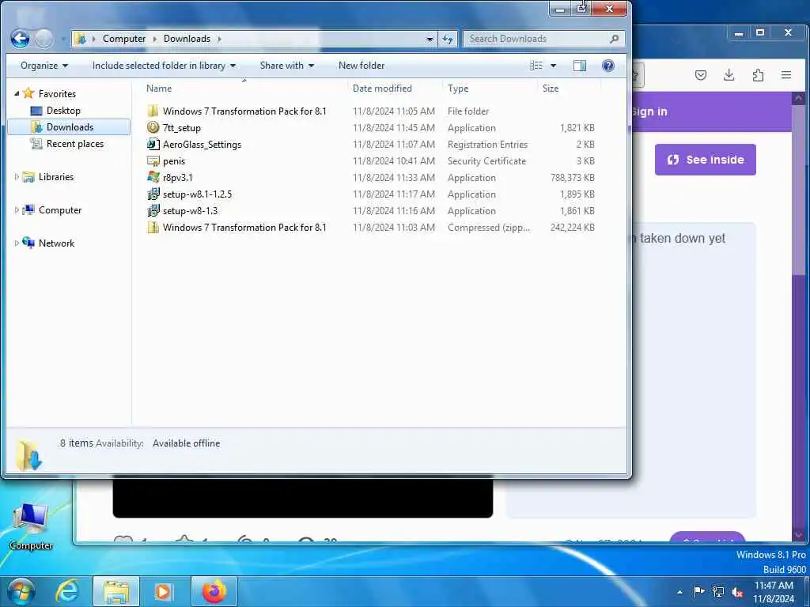Click the taskbar clock showing 11:47 AM

pos(774,586)
